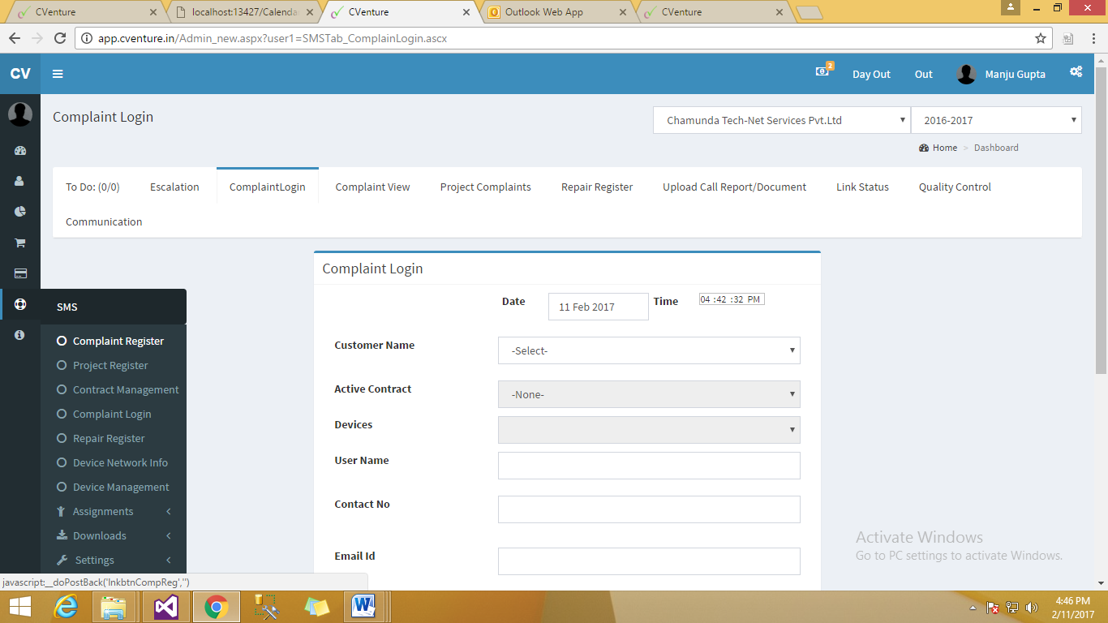Open the dashboard gauge icon in sidebar
Viewport: 1108px width, 623px height.
point(20,151)
